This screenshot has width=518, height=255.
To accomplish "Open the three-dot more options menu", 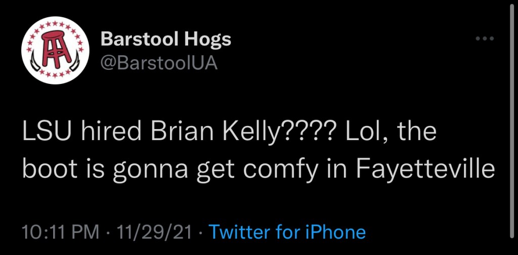I will pos(485,39).
